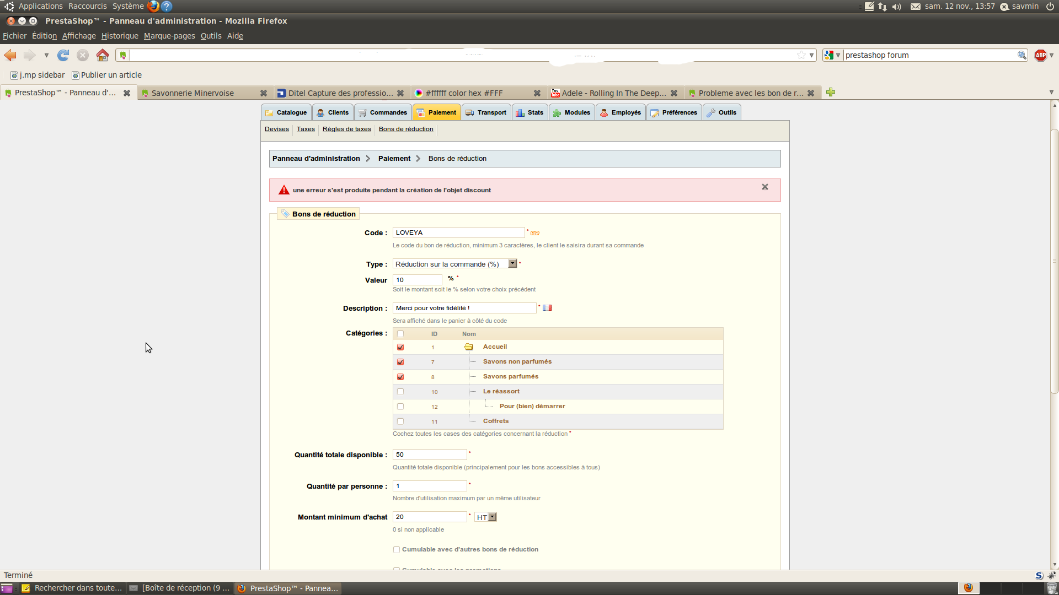Click the show desktop icon in bottom panel
The height and width of the screenshot is (595, 1059).
point(7,588)
